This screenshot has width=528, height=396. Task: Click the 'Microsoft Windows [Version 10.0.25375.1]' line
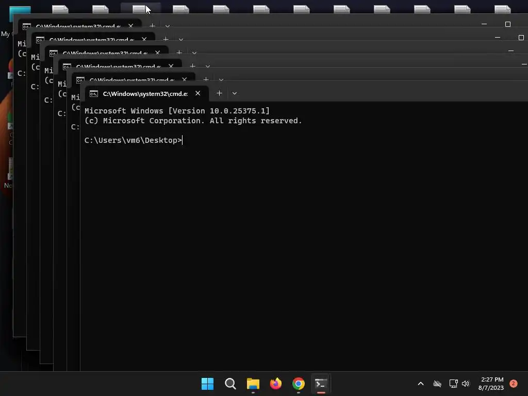tap(177, 111)
